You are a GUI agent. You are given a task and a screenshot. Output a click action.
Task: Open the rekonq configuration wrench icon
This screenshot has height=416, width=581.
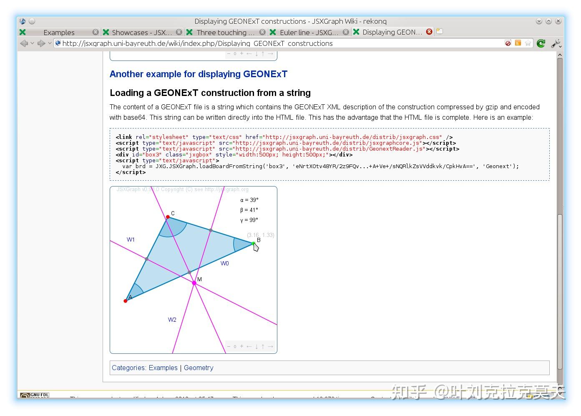tap(556, 43)
